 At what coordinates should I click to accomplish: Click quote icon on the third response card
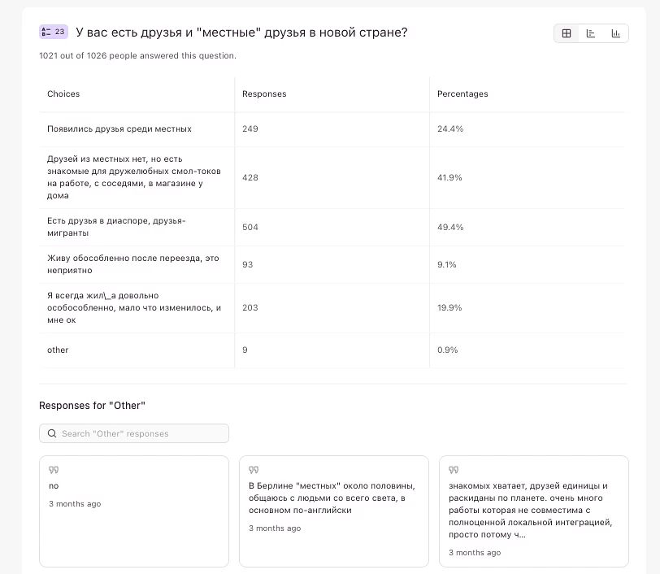[454, 470]
